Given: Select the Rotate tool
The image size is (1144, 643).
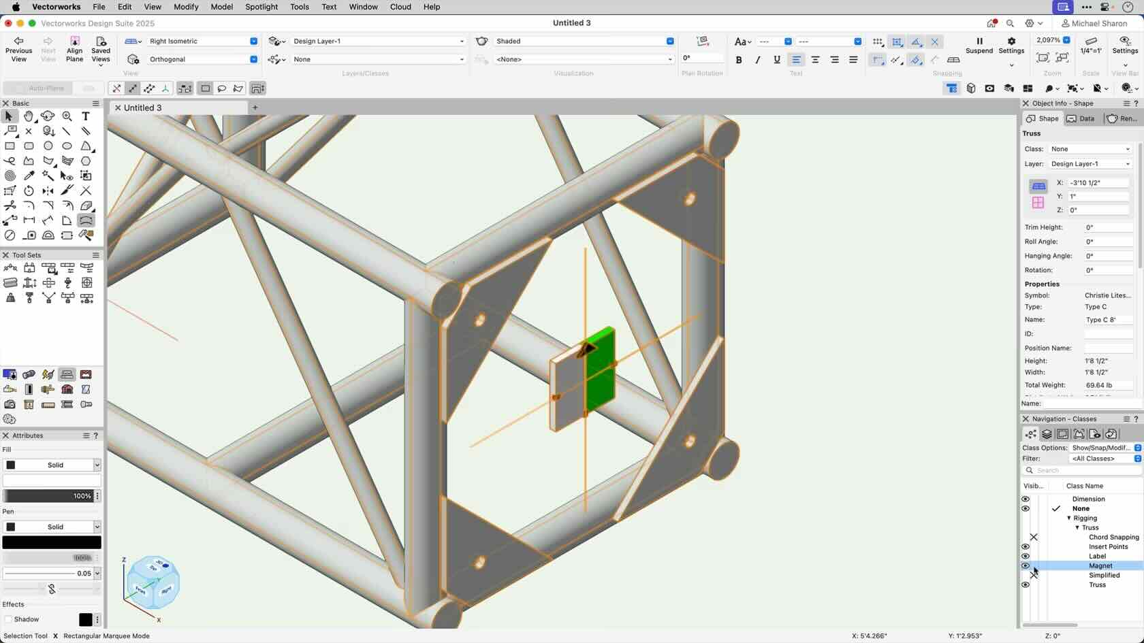Looking at the screenshot, I should point(29,191).
